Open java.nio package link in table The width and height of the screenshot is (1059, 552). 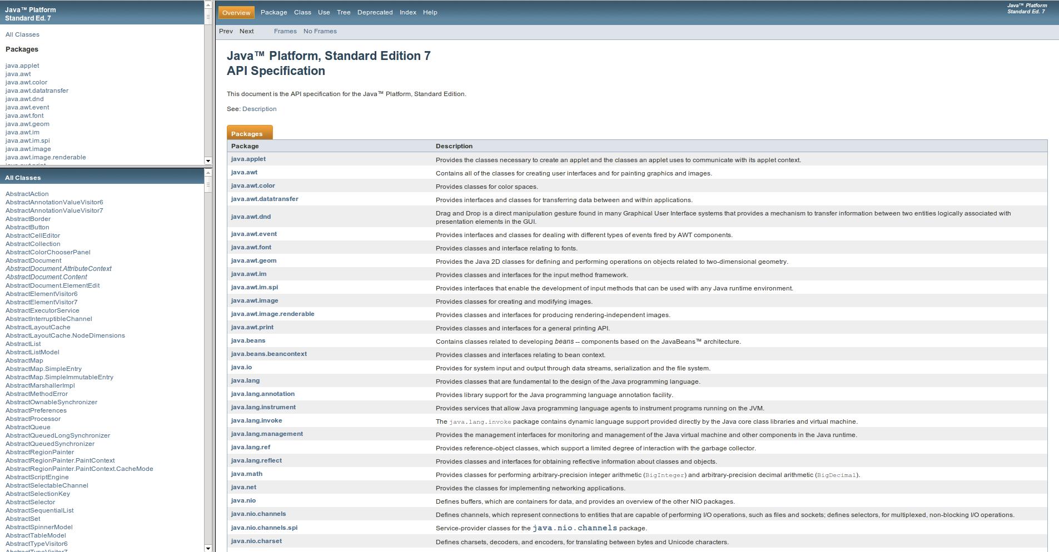[x=243, y=500]
